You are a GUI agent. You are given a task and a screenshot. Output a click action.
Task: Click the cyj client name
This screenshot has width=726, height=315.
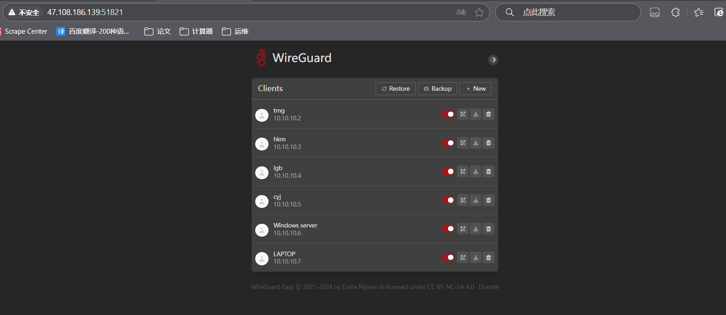tap(277, 197)
